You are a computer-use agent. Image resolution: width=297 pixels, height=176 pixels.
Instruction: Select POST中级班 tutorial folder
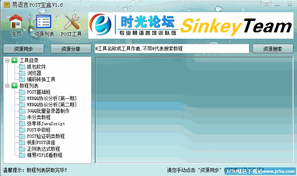pyautogui.click(x=39, y=130)
